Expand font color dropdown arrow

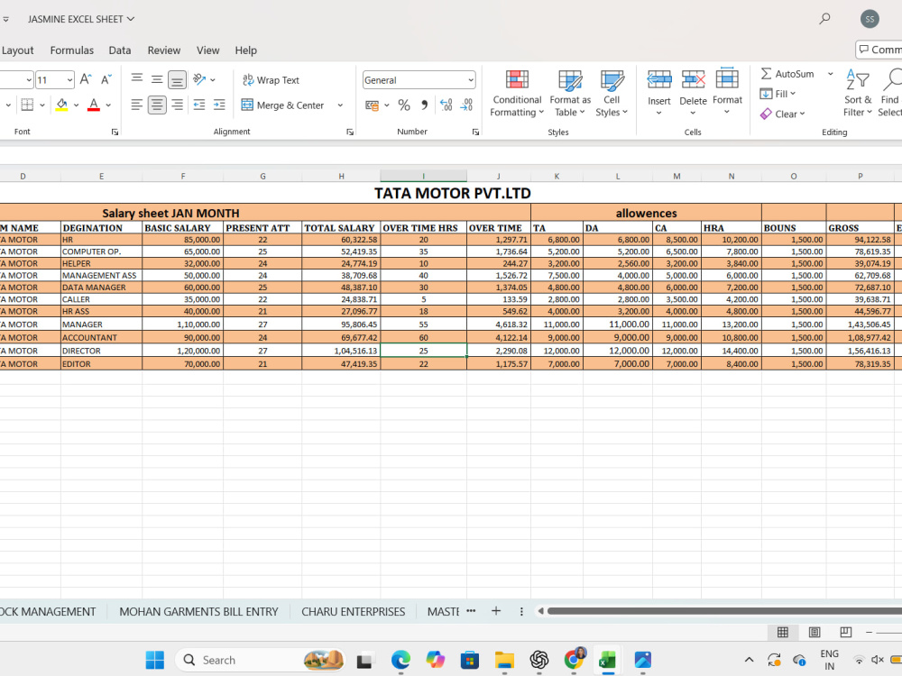[x=108, y=105]
